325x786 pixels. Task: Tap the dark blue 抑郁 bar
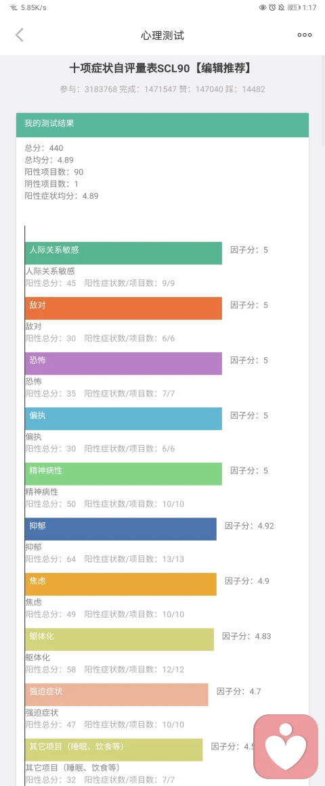[121, 529]
